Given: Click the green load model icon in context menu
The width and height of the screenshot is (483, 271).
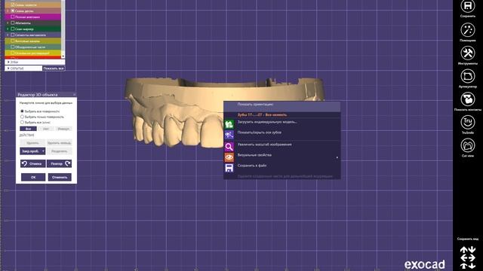Looking at the screenshot, I should point(229,124).
